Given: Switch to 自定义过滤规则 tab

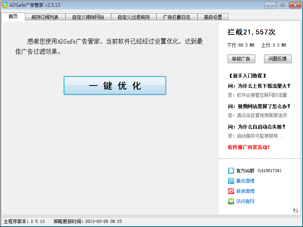Looking at the screenshot, I should [x=134, y=17].
